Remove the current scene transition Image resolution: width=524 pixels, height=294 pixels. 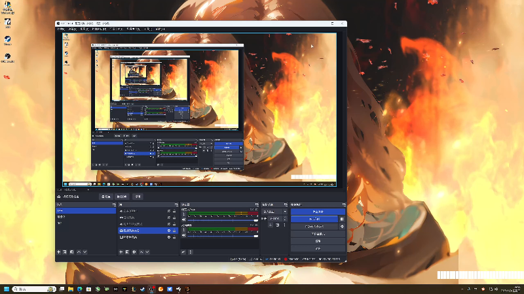277,225
